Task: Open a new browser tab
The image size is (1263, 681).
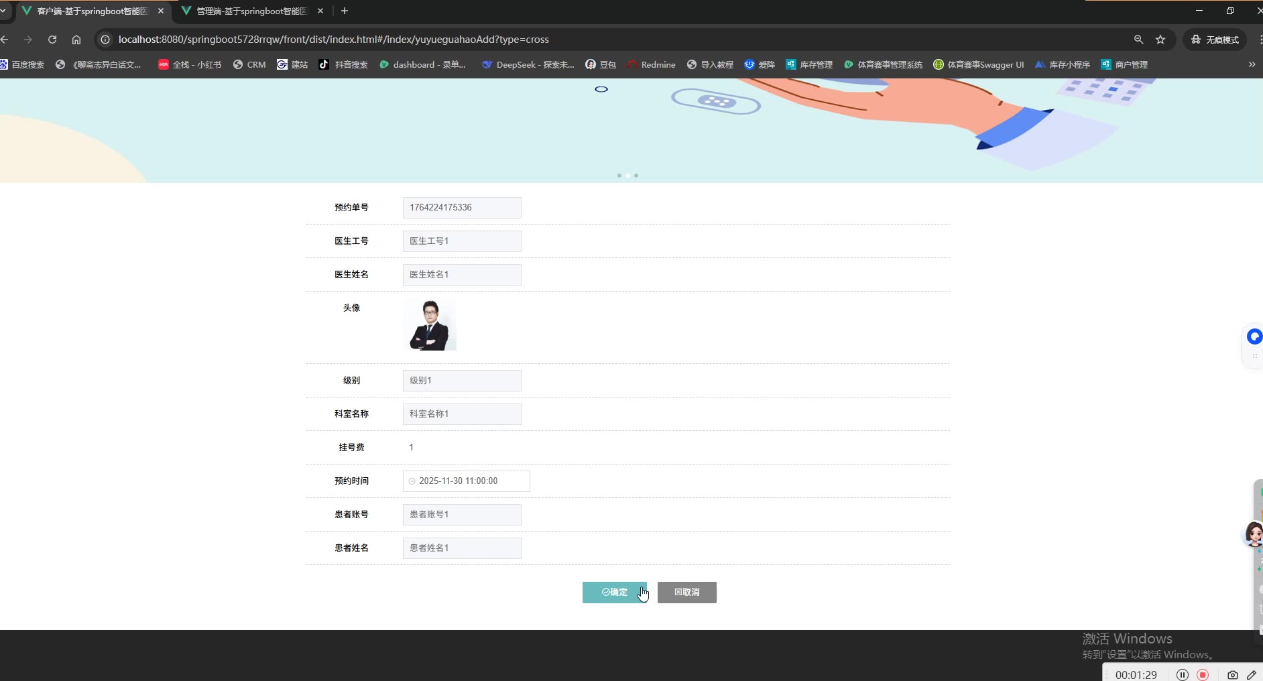Action: 345,11
